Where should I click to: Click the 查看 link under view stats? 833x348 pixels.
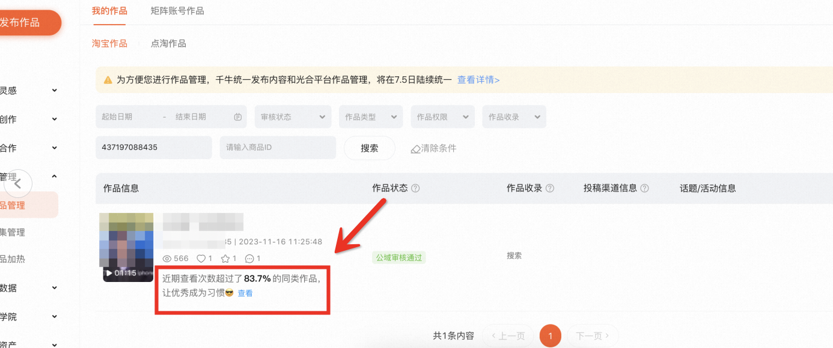point(245,293)
